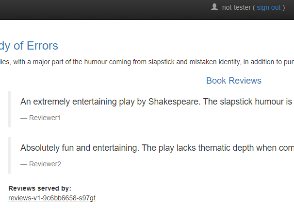Select the Book Reviews heading
The height and width of the screenshot is (212, 294).
pos(234,81)
